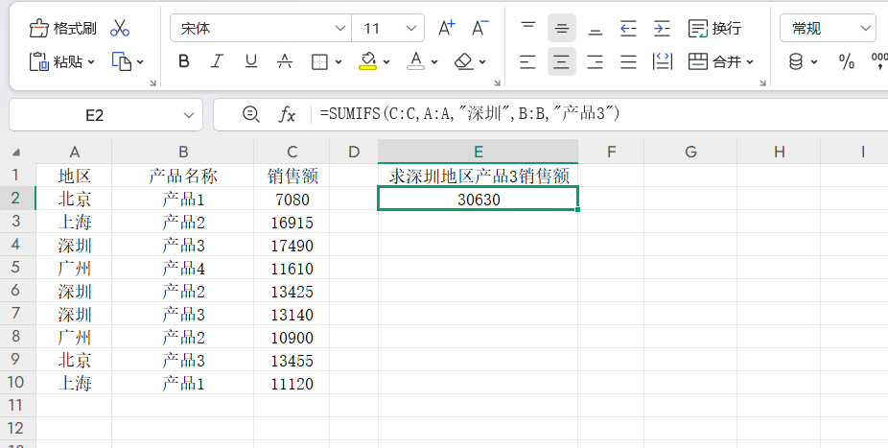
Task: Click the Cut scissors icon
Action: point(120,28)
